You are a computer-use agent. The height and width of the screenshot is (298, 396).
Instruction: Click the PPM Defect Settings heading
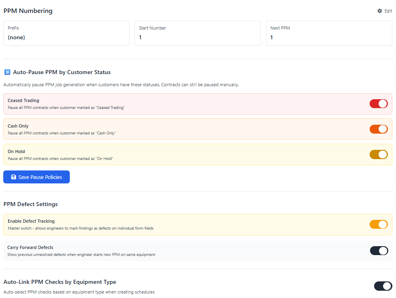(30, 204)
